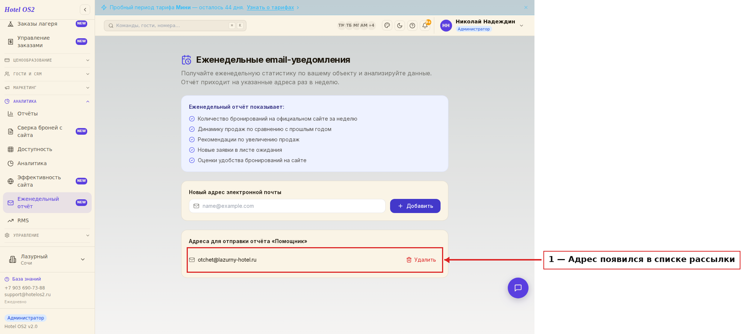The height and width of the screenshot is (334, 749).
Task: Click the Доступность grid icon
Action: (x=11, y=150)
